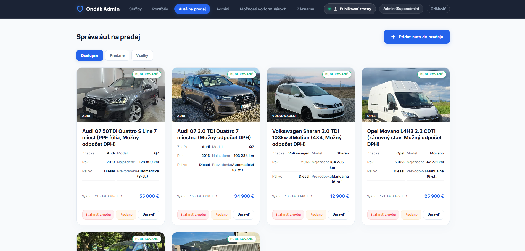Image resolution: width=525 pixels, height=251 pixels.
Task: Click Upraviť on Audi Q7 50TDi card
Action: click(149, 215)
